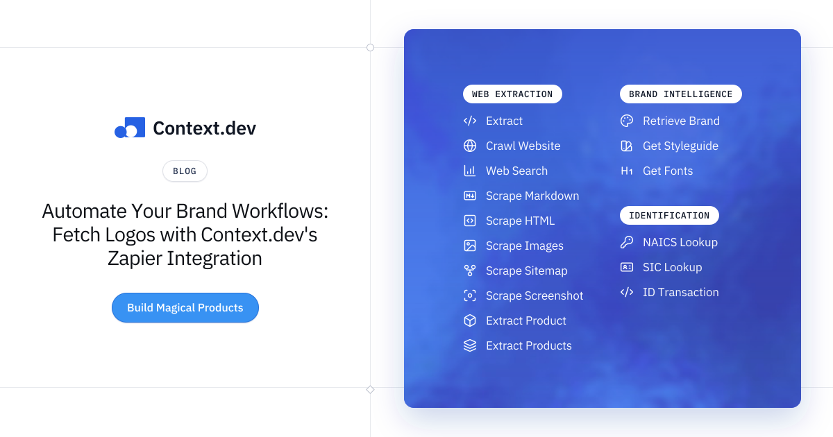833x437 pixels.
Task: Open the SIC Lookup item
Action: tap(672, 267)
